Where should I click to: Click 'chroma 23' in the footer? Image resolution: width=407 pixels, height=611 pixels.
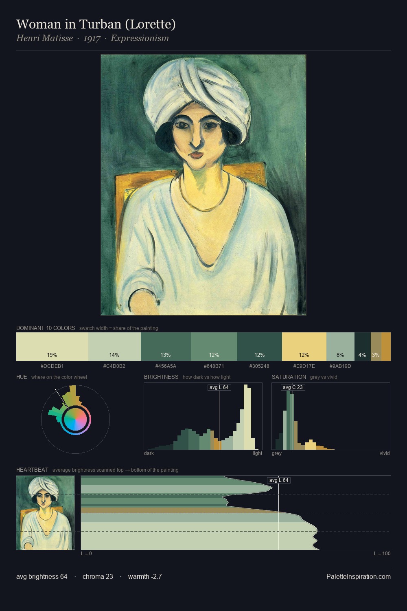pos(98,576)
